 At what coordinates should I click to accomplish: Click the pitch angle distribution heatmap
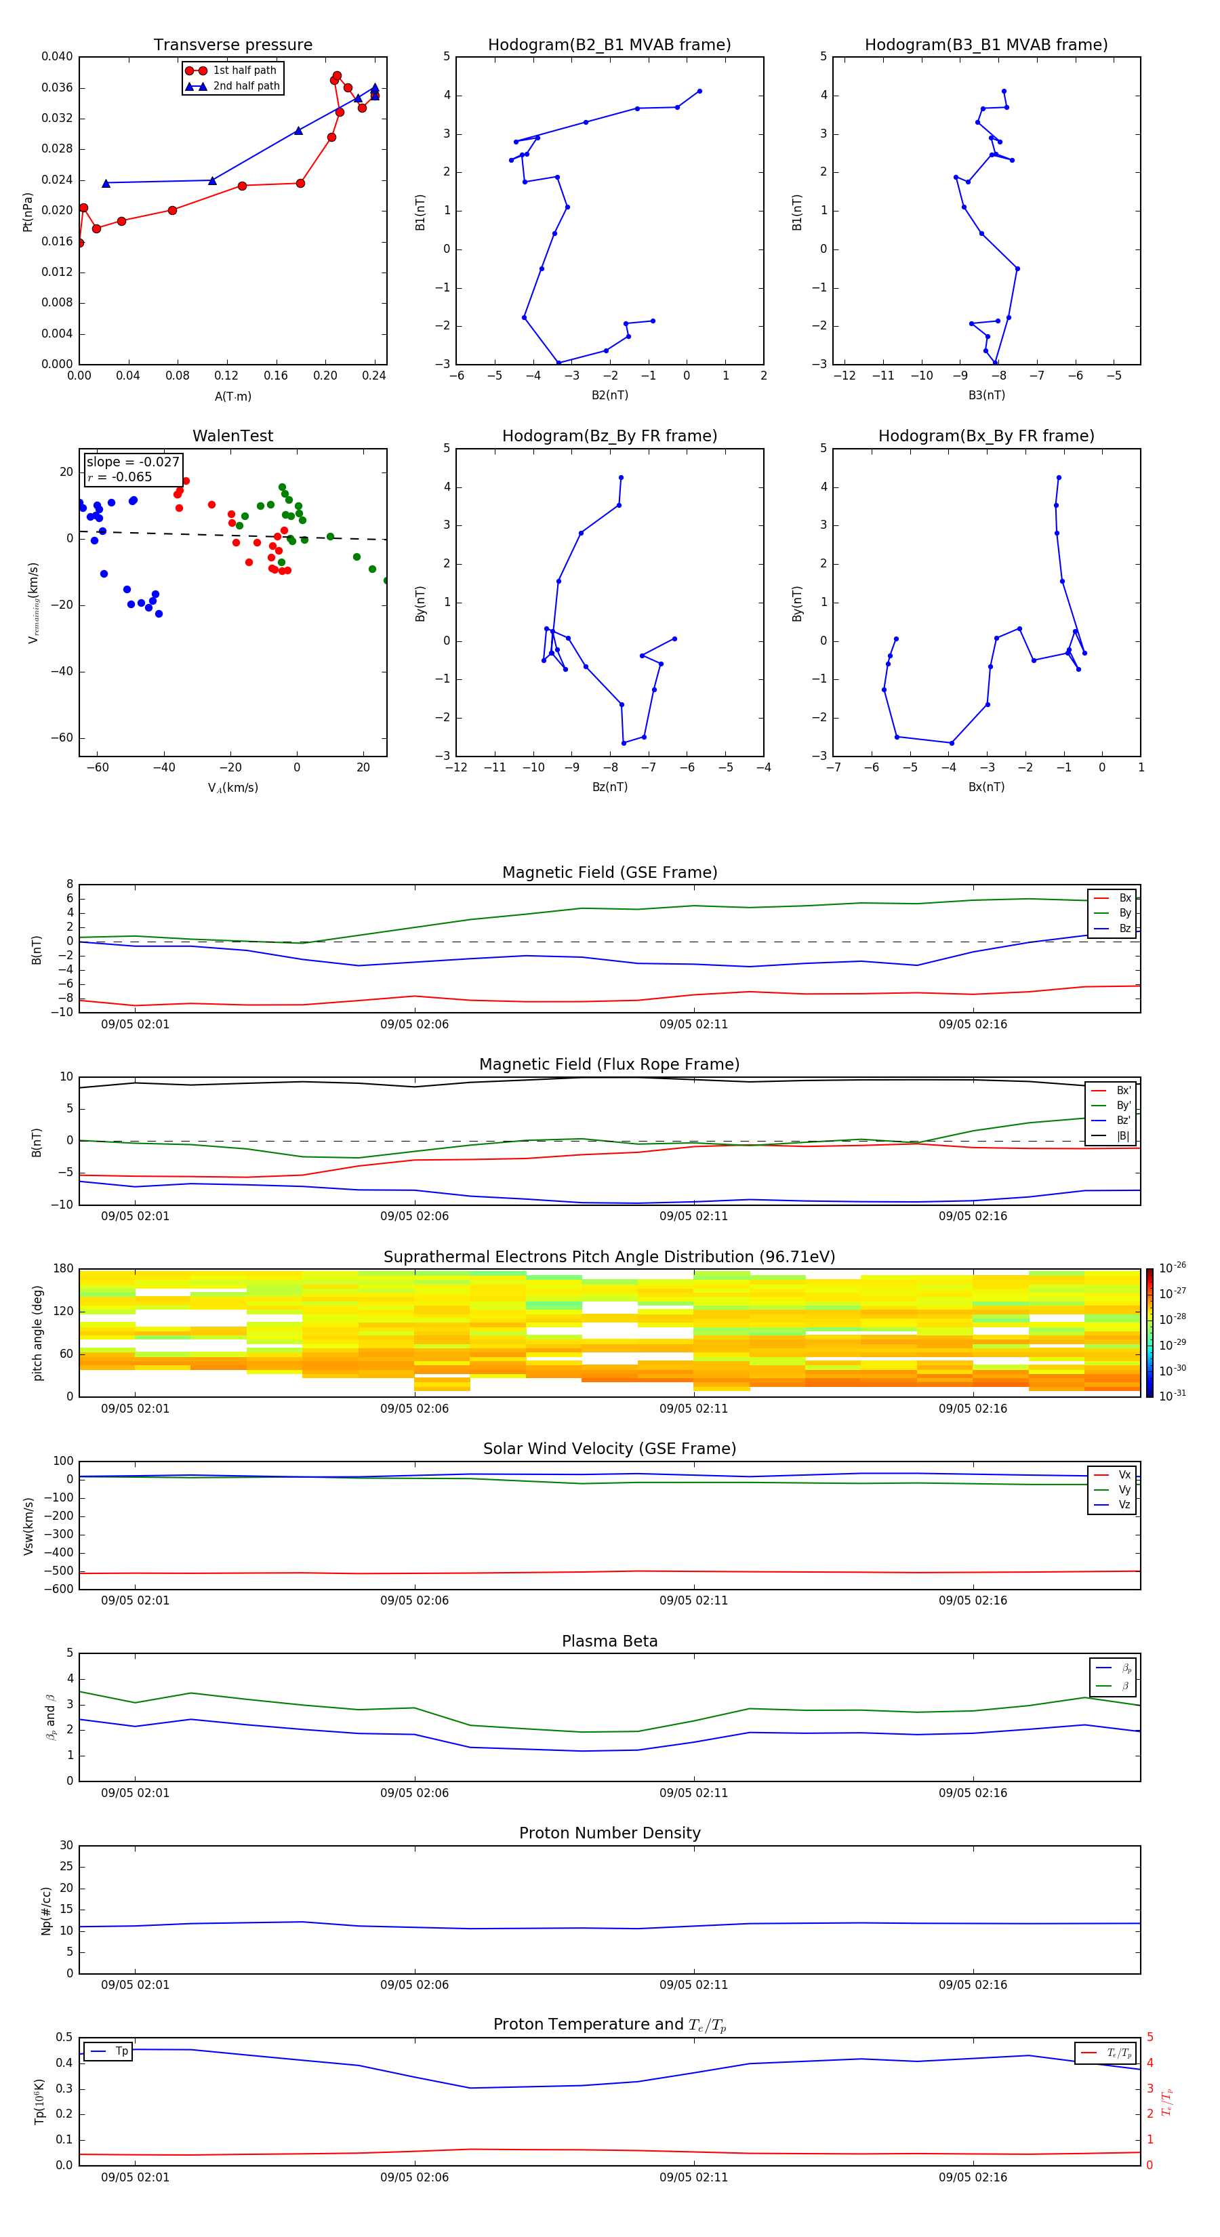609,1333
